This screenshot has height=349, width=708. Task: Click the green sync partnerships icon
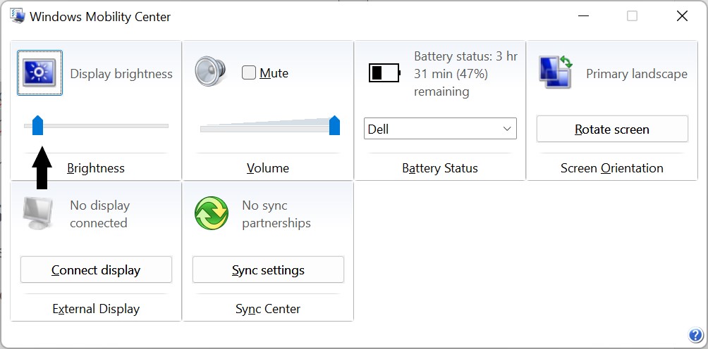tap(211, 213)
